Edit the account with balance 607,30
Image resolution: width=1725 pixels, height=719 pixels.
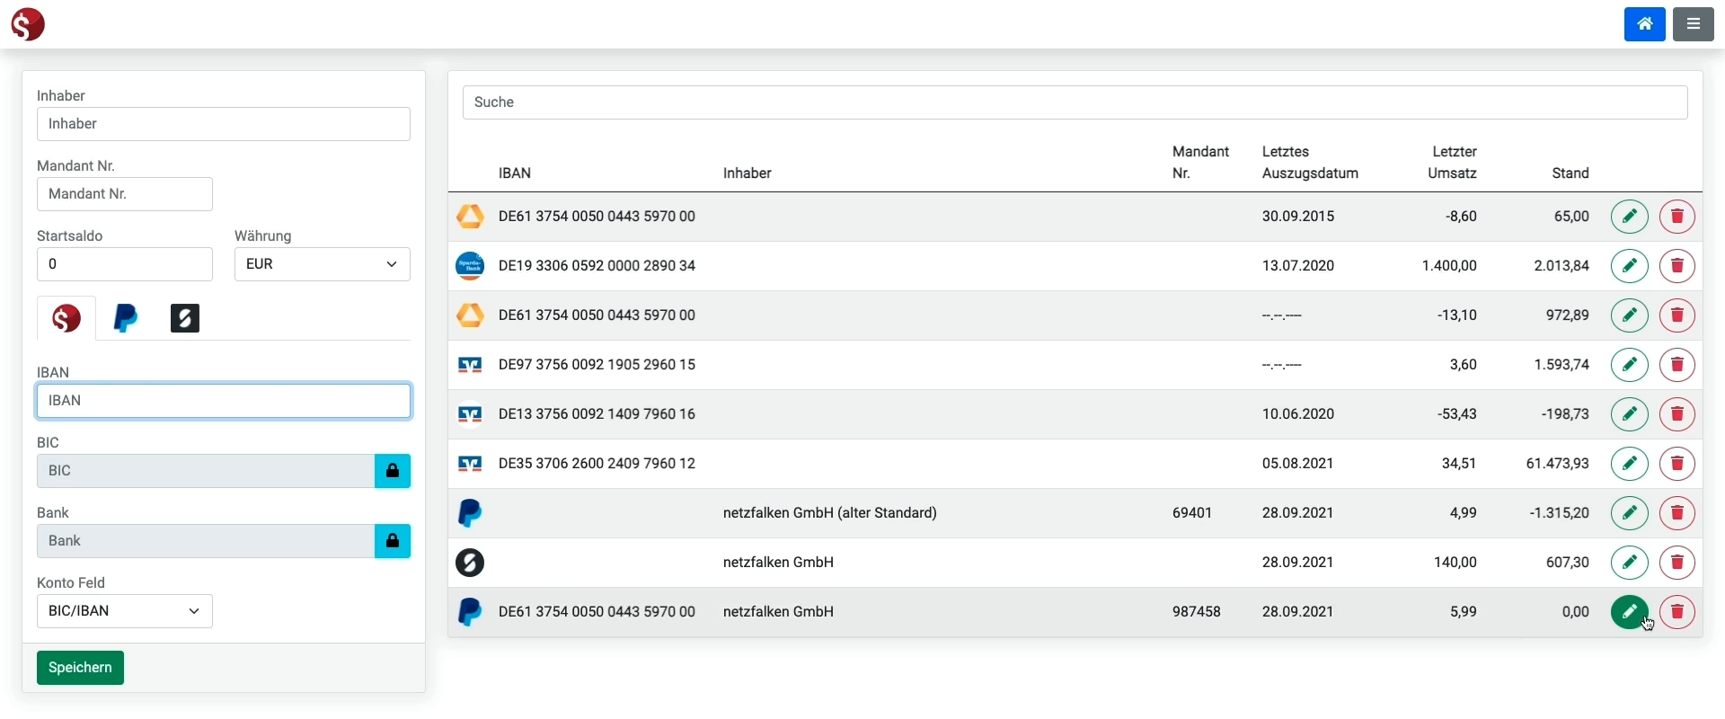coord(1630,563)
